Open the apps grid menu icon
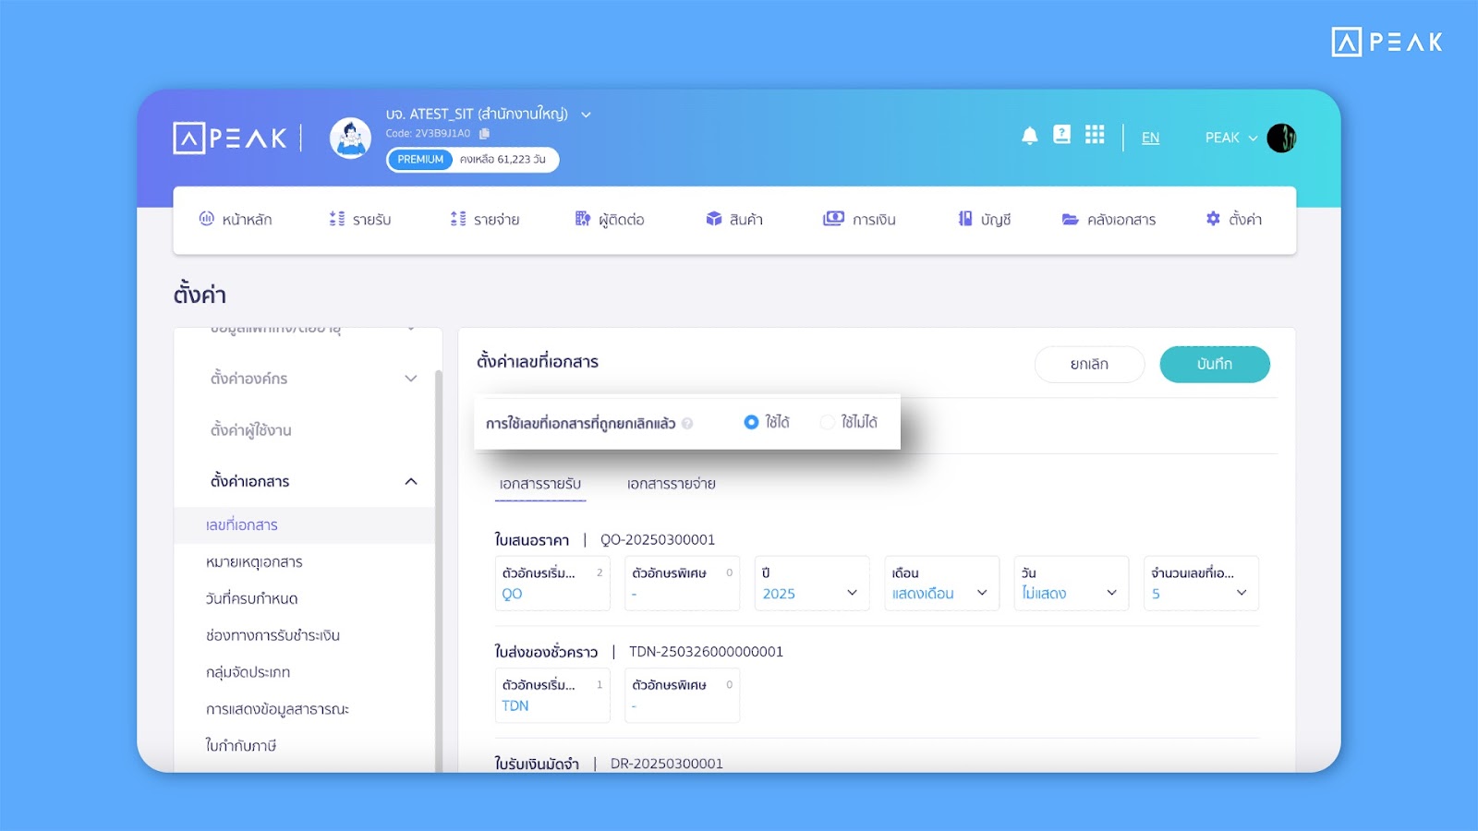This screenshot has width=1478, height=831. point(1095,136)
